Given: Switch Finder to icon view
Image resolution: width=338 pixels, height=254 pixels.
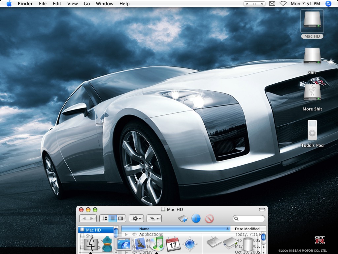Looking at the screenshot, I should (x=105, y=218).
